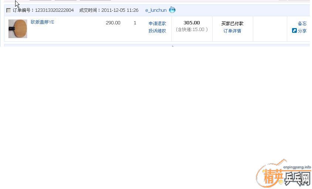The image size is (312, 189).
Task: Click the cnpingpang.info watermark text
Action: click(x=297, y=167)
